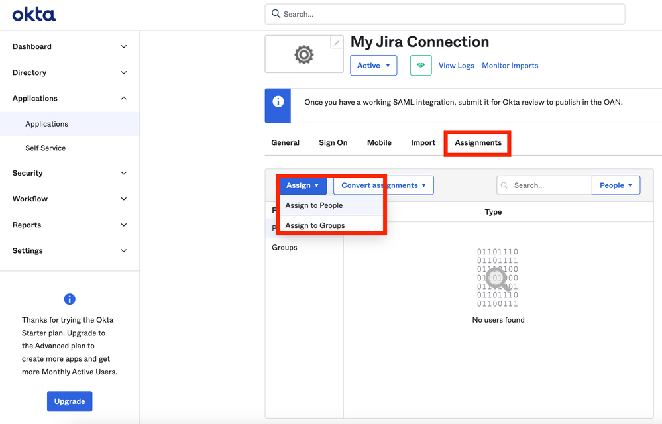The width and height of the screenshot is (662, 424).
Task: Click the Directory sidebar label
Action: point(29,73)
